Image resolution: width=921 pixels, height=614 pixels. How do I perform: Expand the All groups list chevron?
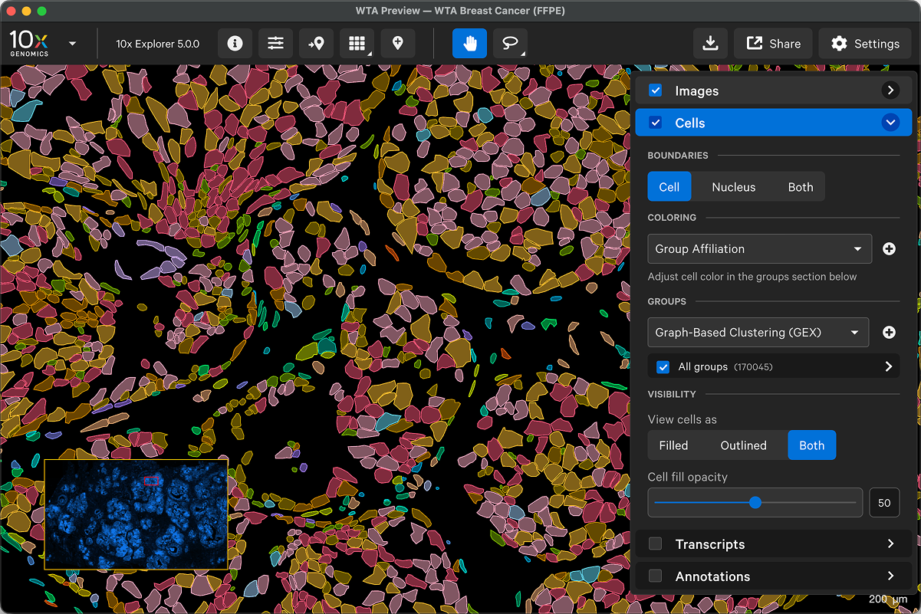(x=889, y=367)
